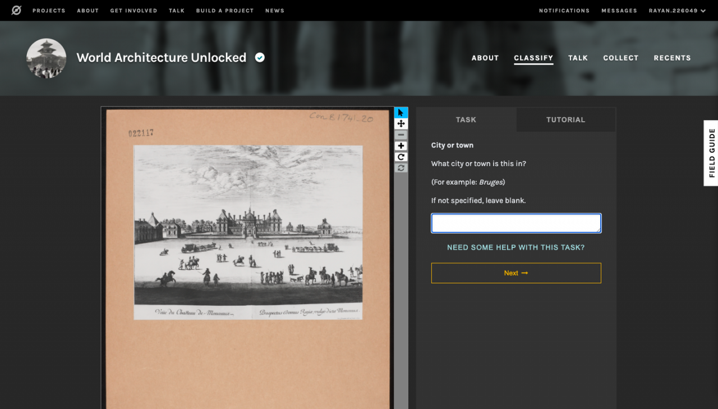The image size is (718, 409).
Task: Click the World Architecture Unlocked project avatar
Action: click(47, 58)
